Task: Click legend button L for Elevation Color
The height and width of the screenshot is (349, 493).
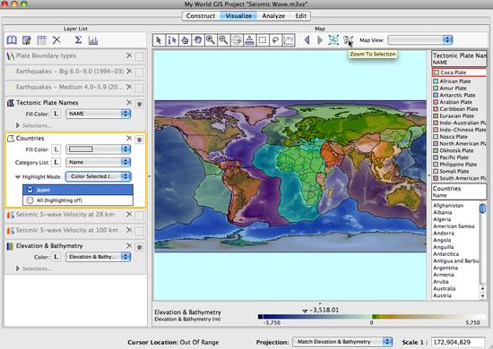Action: tap(56, 257)
